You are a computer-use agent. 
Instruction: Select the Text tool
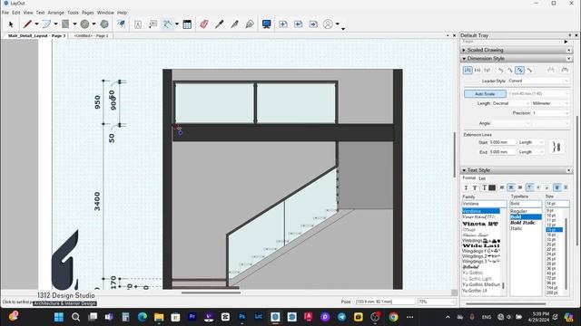(x=138, y=24)
